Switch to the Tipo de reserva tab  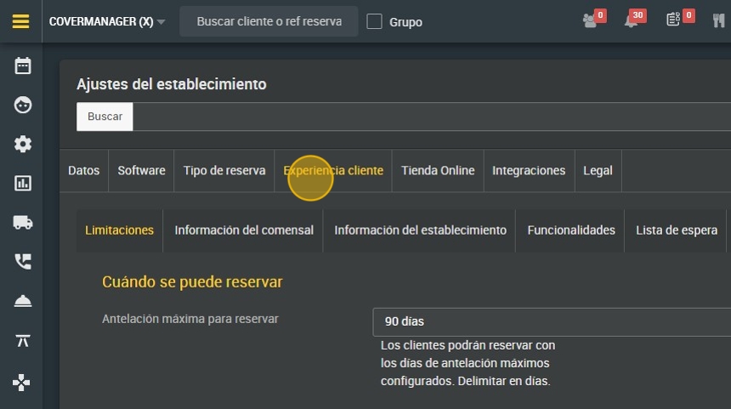(x=224, y=171)
